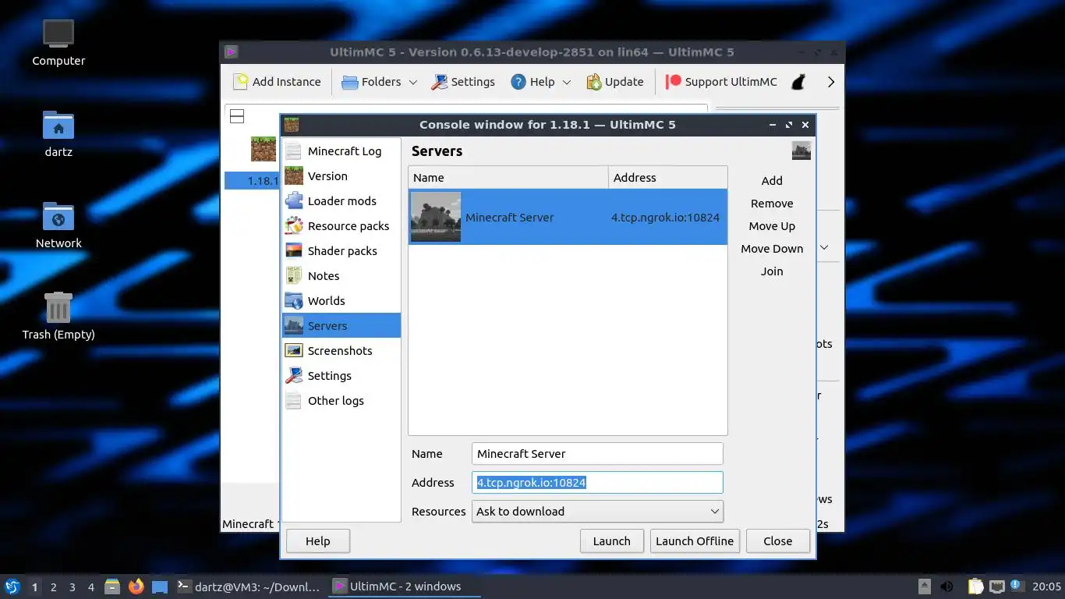Image resolution: width=1065 pixels, height=599 pixels.
Task: Open the Minecraft Log page
Action: pos(341,151)
